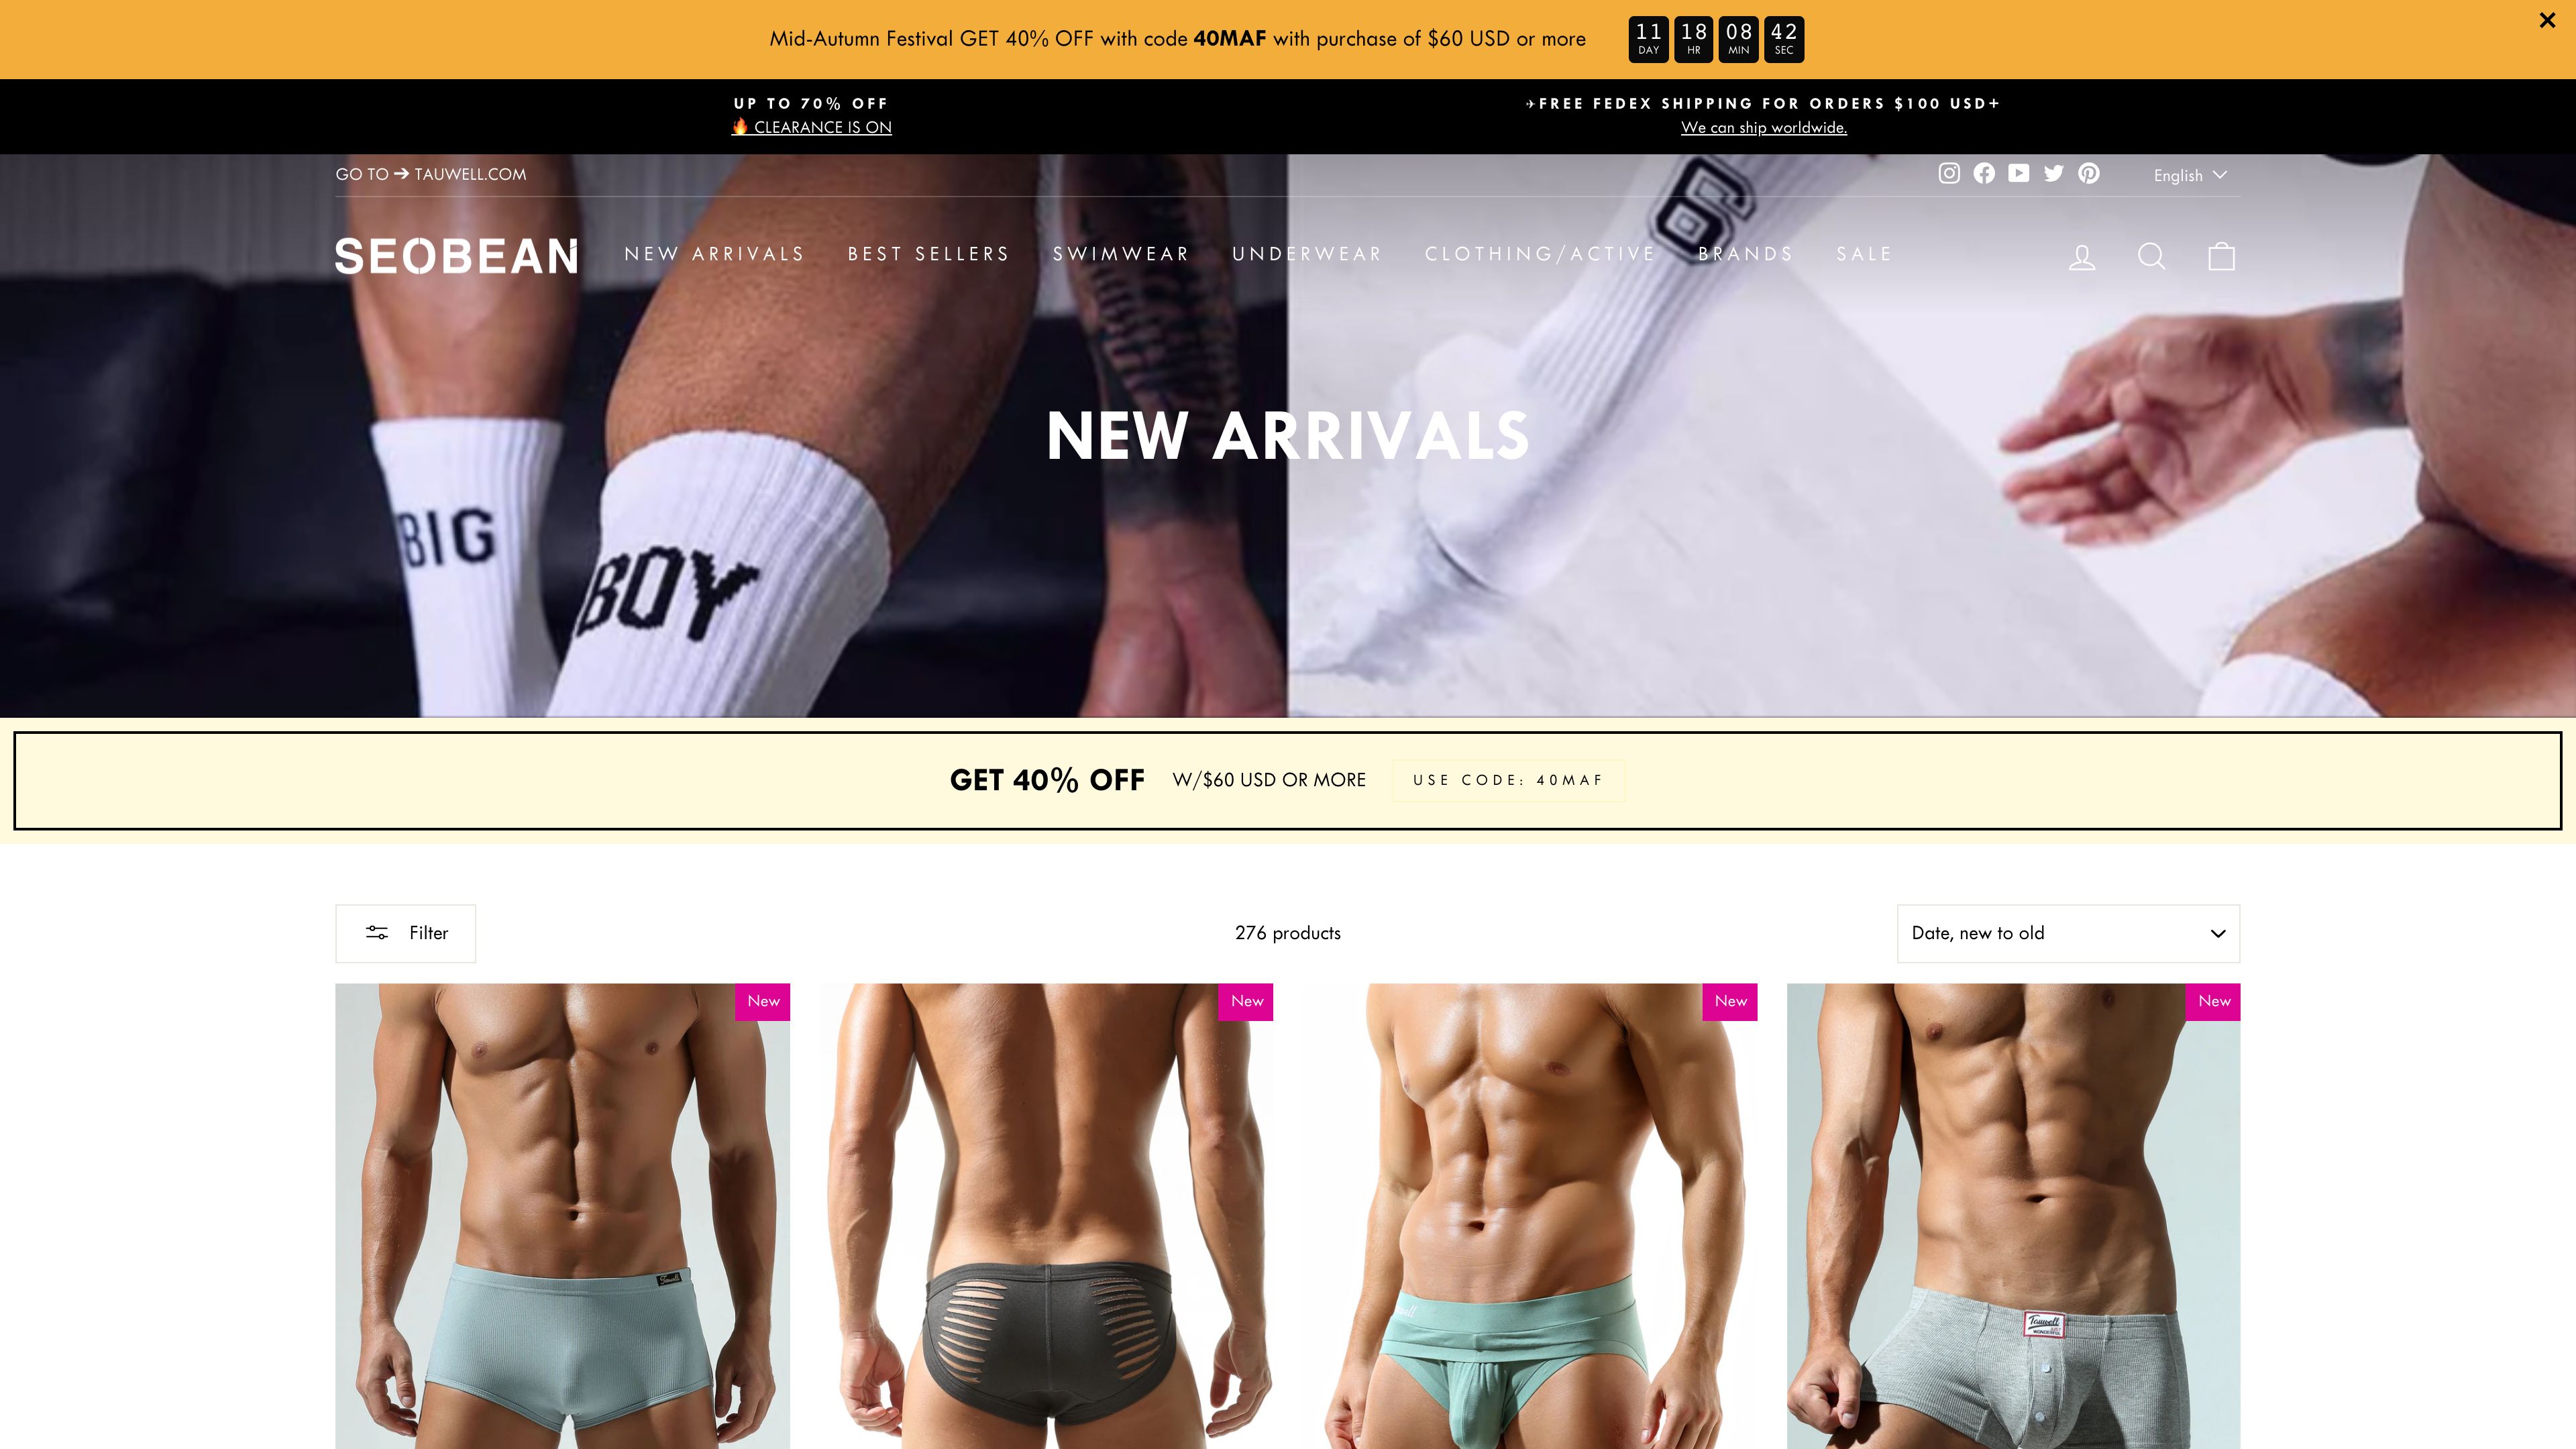This screenshot has height=1449, width=2576.
Task: Expand the English language dropdown
Action: coord(2188,173)
